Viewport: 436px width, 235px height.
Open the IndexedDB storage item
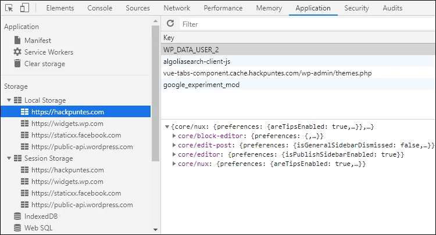point(41,216)
